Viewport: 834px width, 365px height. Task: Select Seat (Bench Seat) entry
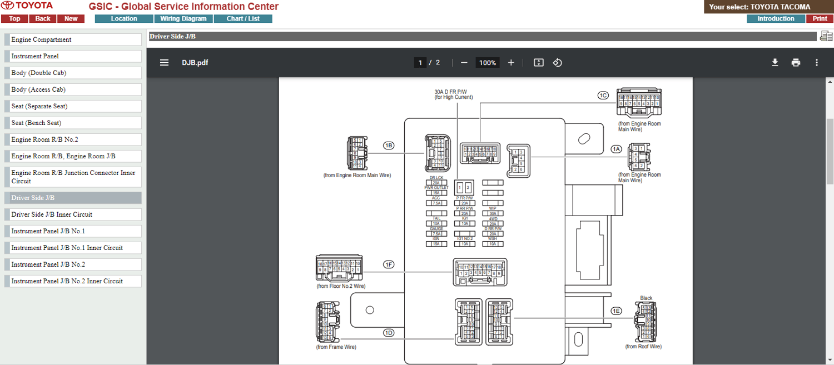[73, 123]
